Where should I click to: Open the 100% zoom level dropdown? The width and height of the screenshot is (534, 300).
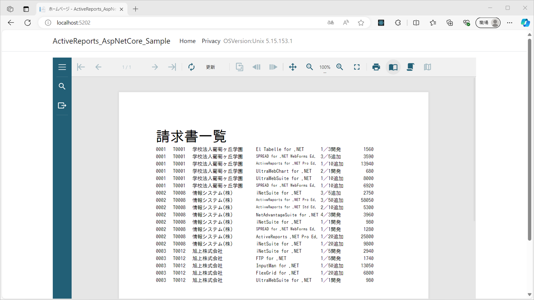325,67
